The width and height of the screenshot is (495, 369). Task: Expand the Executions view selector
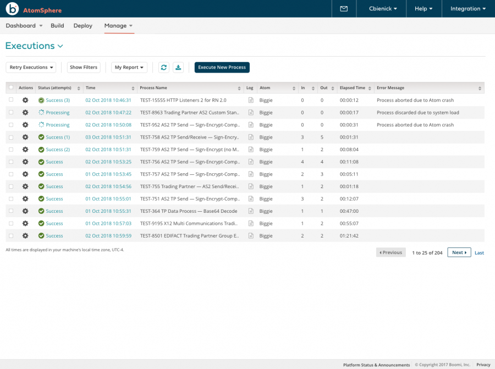coord(61,46)
